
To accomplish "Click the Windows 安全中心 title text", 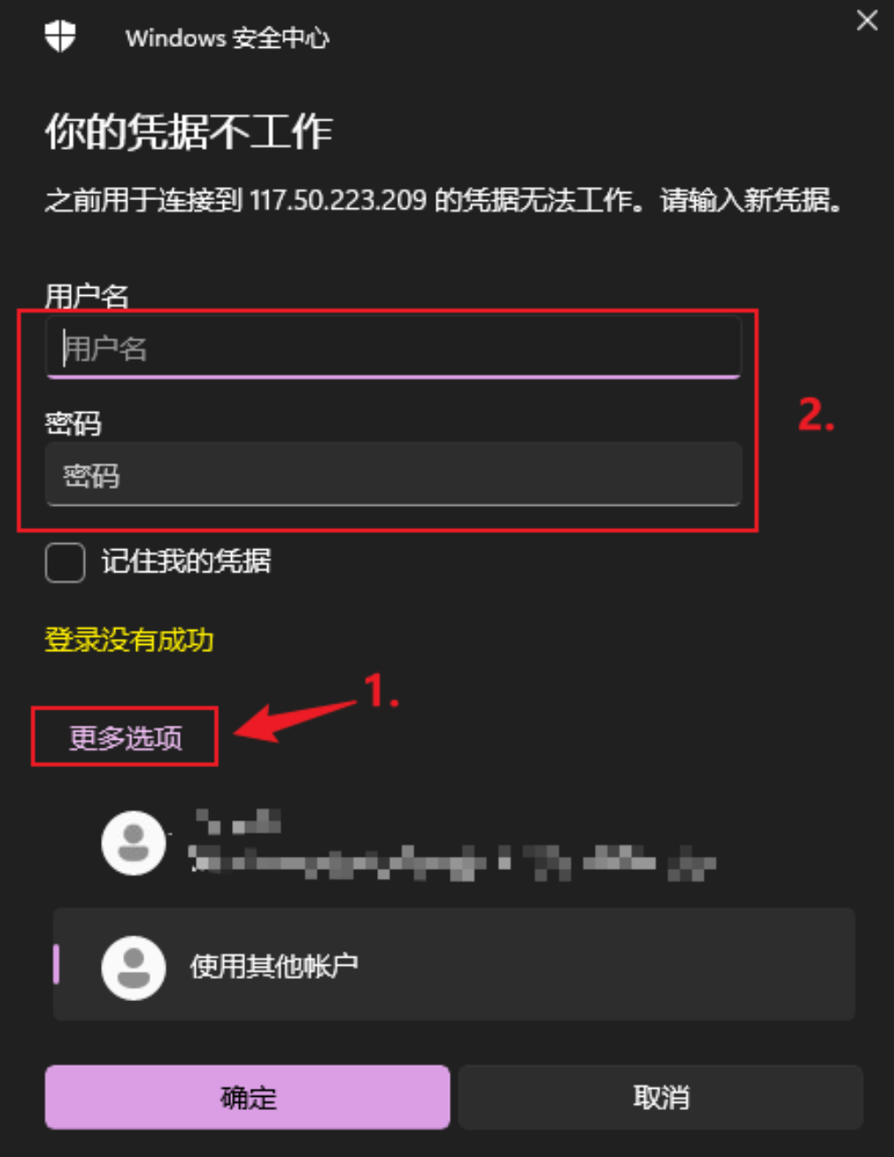I will [x=227, y=38].
